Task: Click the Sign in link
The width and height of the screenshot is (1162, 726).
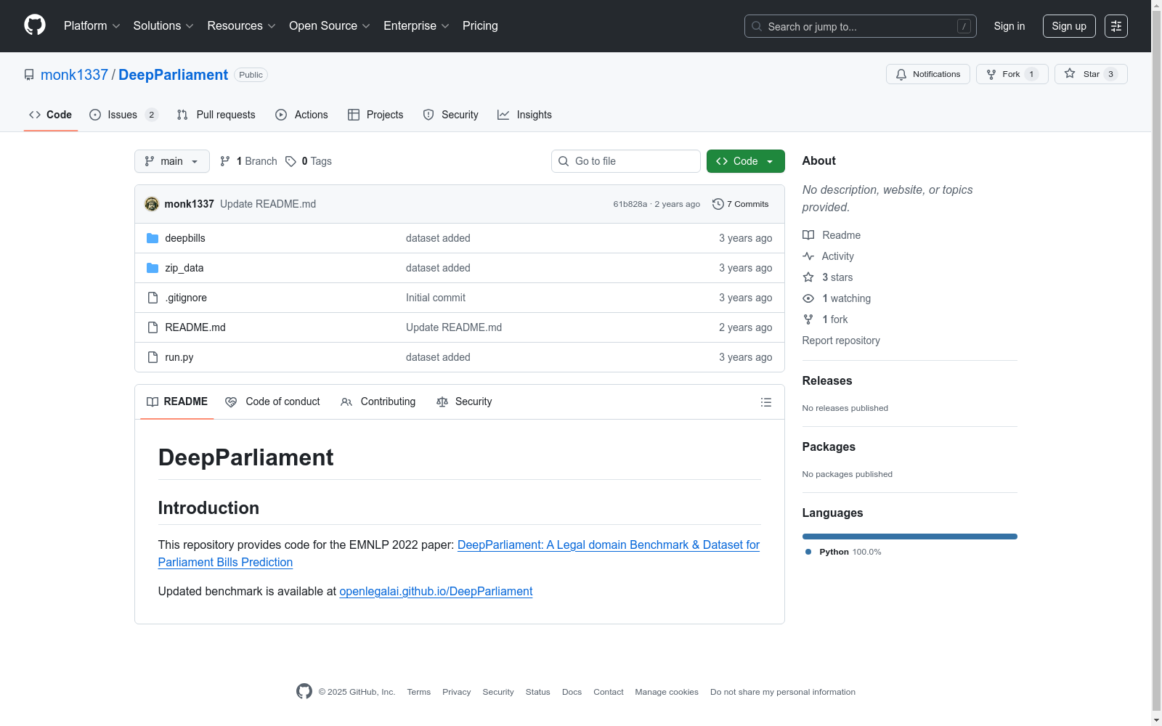Action: coord(1009,26)
